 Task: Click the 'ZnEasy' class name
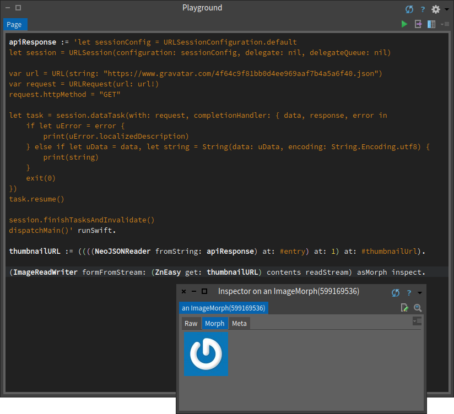coord(168,273)
